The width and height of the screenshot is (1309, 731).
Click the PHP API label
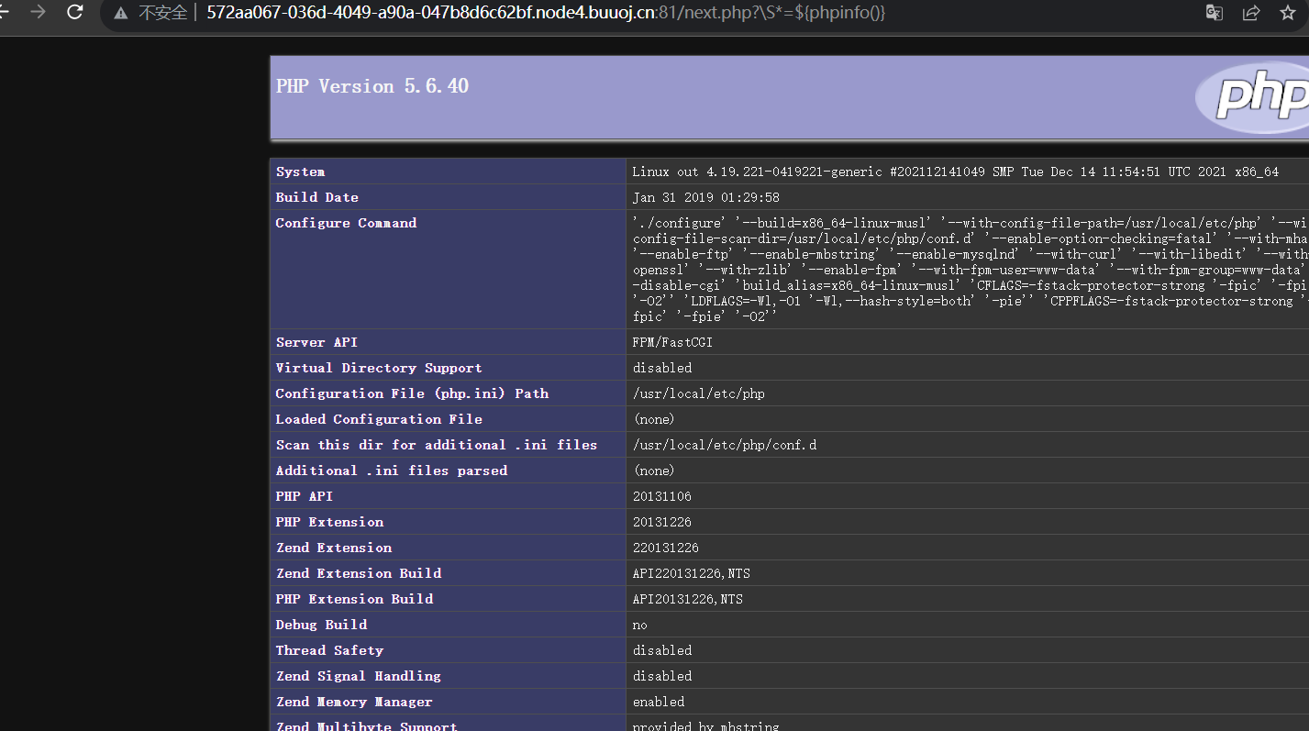click(305, 496)
